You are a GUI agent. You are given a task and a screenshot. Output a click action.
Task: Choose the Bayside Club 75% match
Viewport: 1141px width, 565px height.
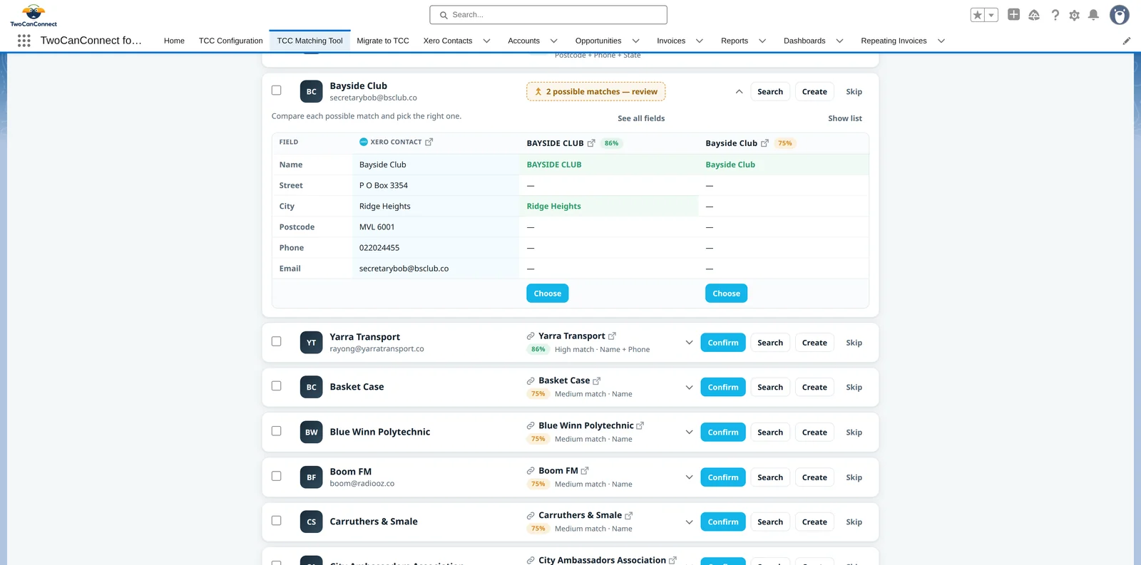tap(726, 294)
